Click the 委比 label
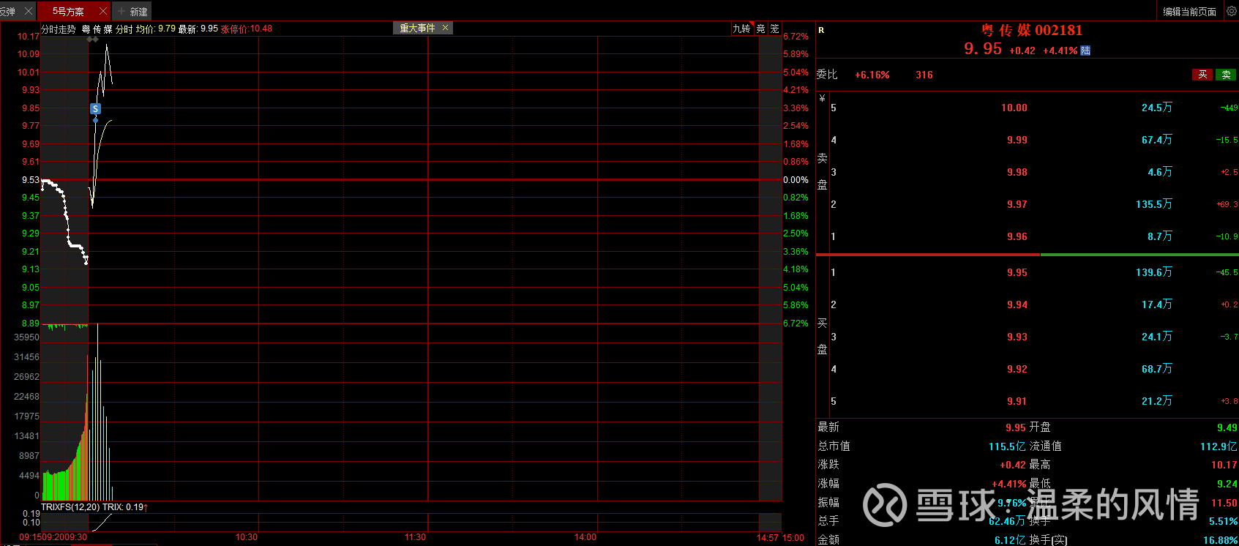The height and width of the screenshot is (546, 1239). [x=827, y=75]
